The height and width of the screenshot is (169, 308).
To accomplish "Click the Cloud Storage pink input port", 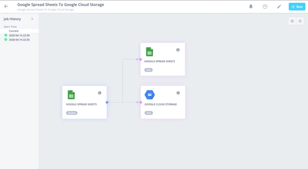I will [x=140, y=102].
